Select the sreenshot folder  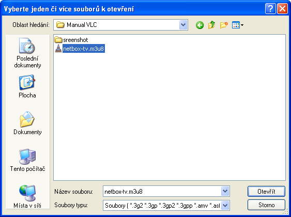pos(71,40)
